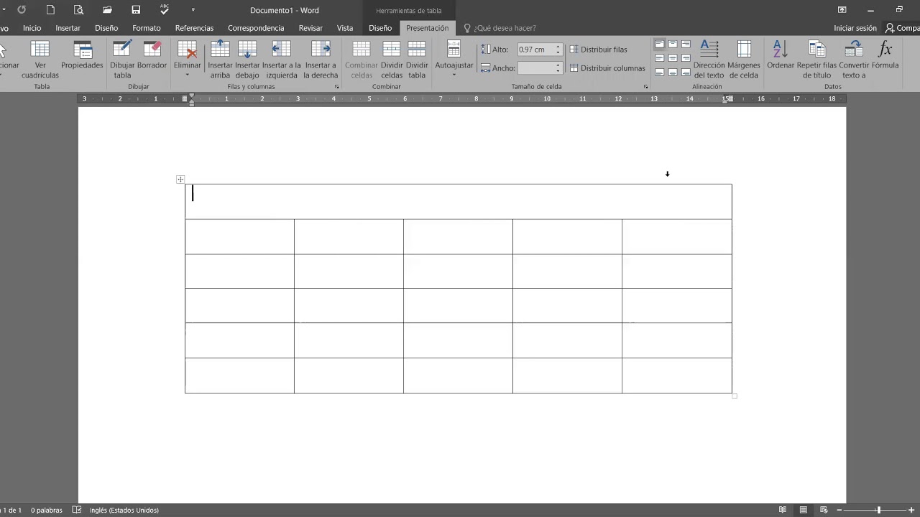Viewport: 920px width, 517px height.
Task: Select align center right cell alignment
Action: point(686,58)
